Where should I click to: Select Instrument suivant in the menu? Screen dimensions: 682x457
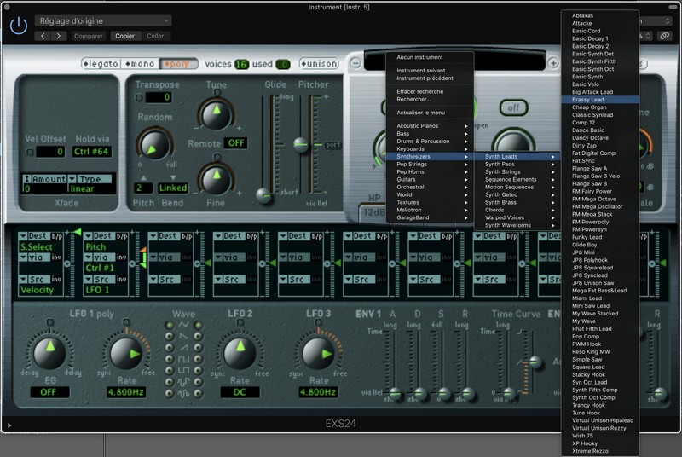point(421,71)
